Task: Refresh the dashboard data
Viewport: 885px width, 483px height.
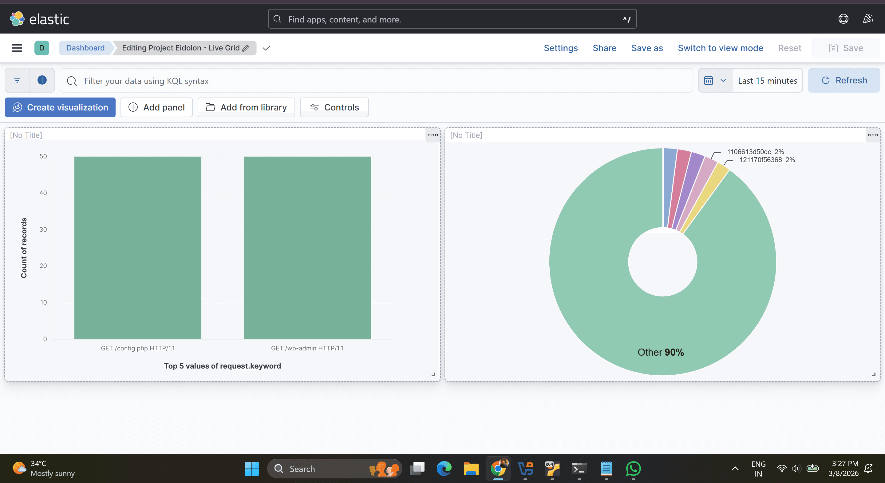Action: click(844, 80)
